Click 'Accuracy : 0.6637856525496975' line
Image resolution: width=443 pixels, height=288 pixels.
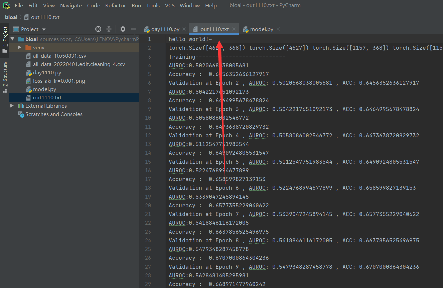tap(219, 232)
